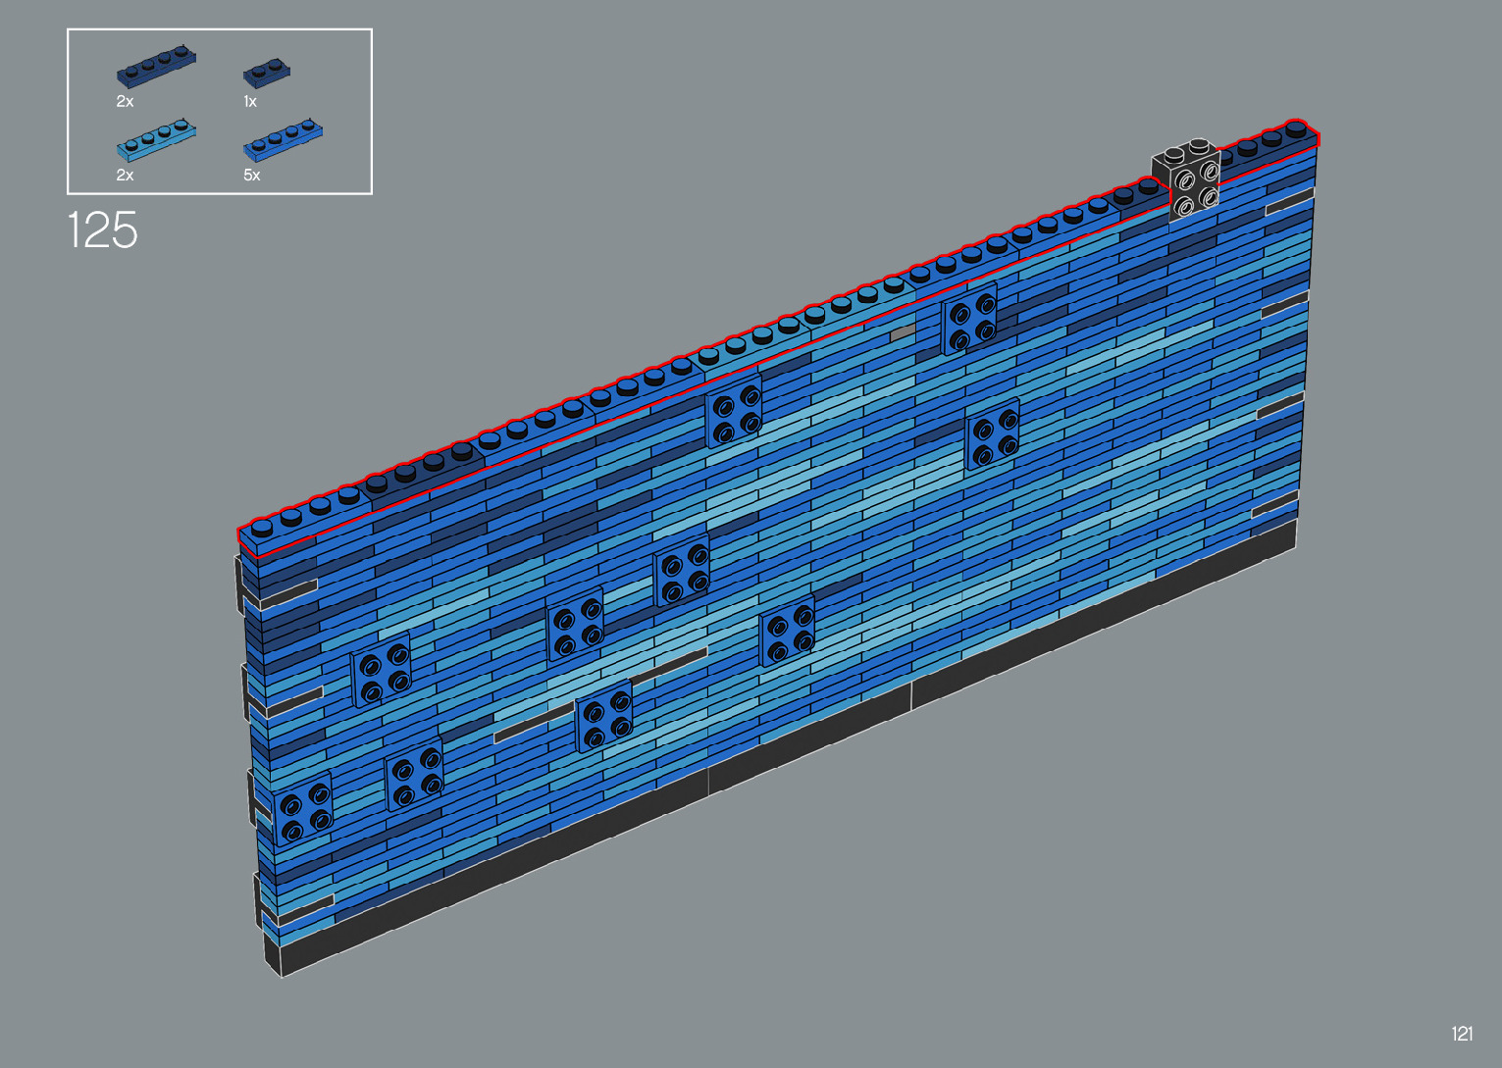
Task: Click the 2x2 stud plate just below the top row
Action: (x=734, y=411)
